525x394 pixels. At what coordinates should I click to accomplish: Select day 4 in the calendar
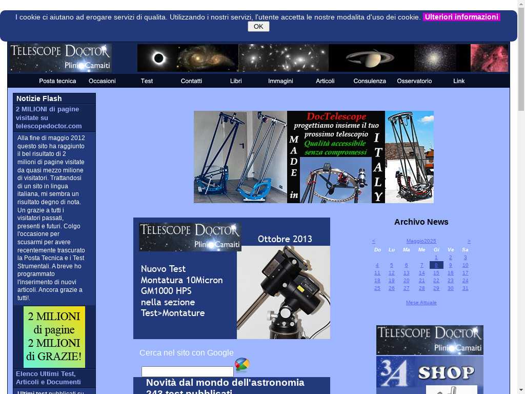pyautogui.click(x=377, y=265)
